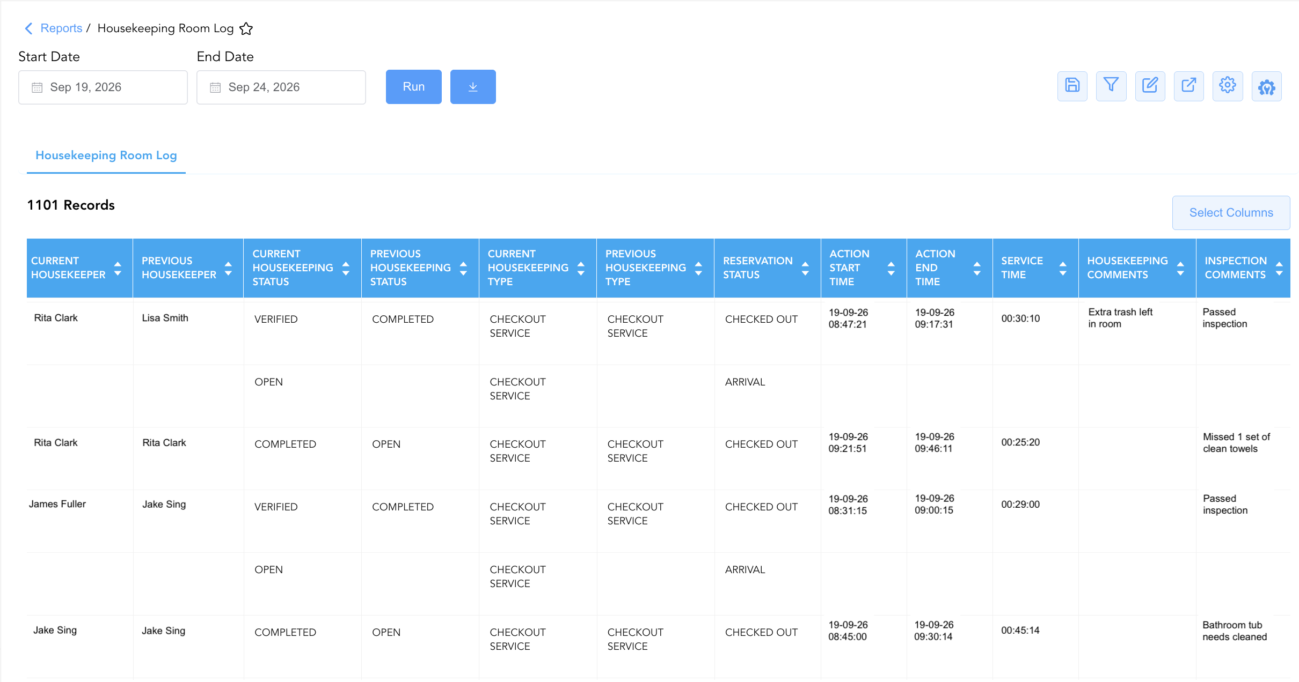Open the Select Columns button
Viewport: 1299px width, 682px height.
click(1231, 213)
